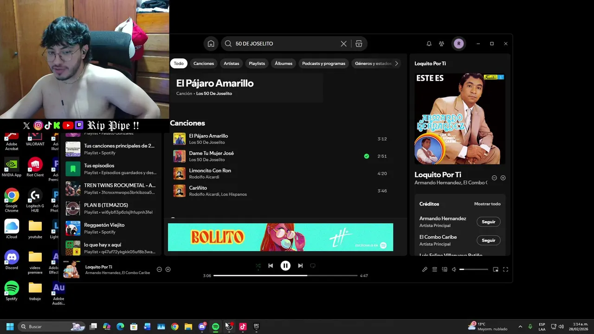Open Discord shortcut on the desktop
Viewport: 594px width, 334px height.
[x=12, y=260]
